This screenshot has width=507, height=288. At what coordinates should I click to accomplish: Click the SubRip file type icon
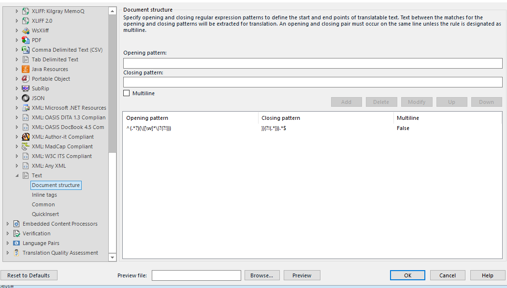tap(26, 88)
